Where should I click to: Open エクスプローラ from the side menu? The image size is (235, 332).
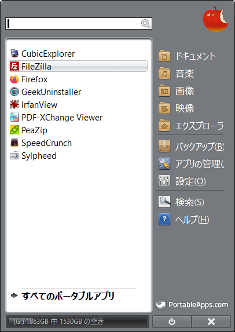[x=191, y=126]
